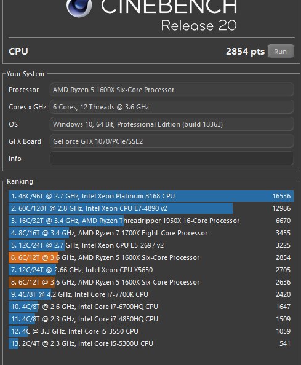The width and height of the screenshot is (301, 365).
Task: Click the empty Info input field
Action: tap(172, 159)
